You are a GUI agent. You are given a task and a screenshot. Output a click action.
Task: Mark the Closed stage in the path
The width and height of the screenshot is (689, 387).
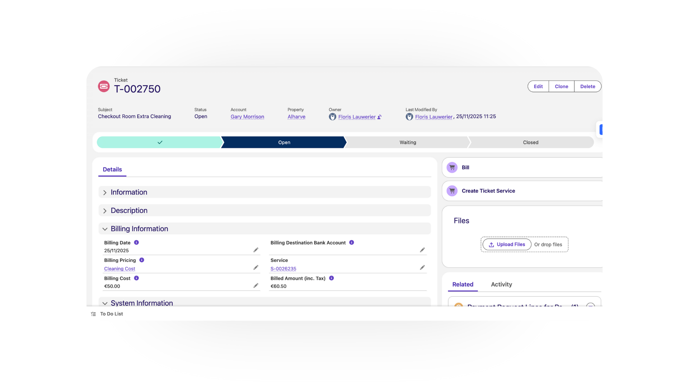point(530,142)
